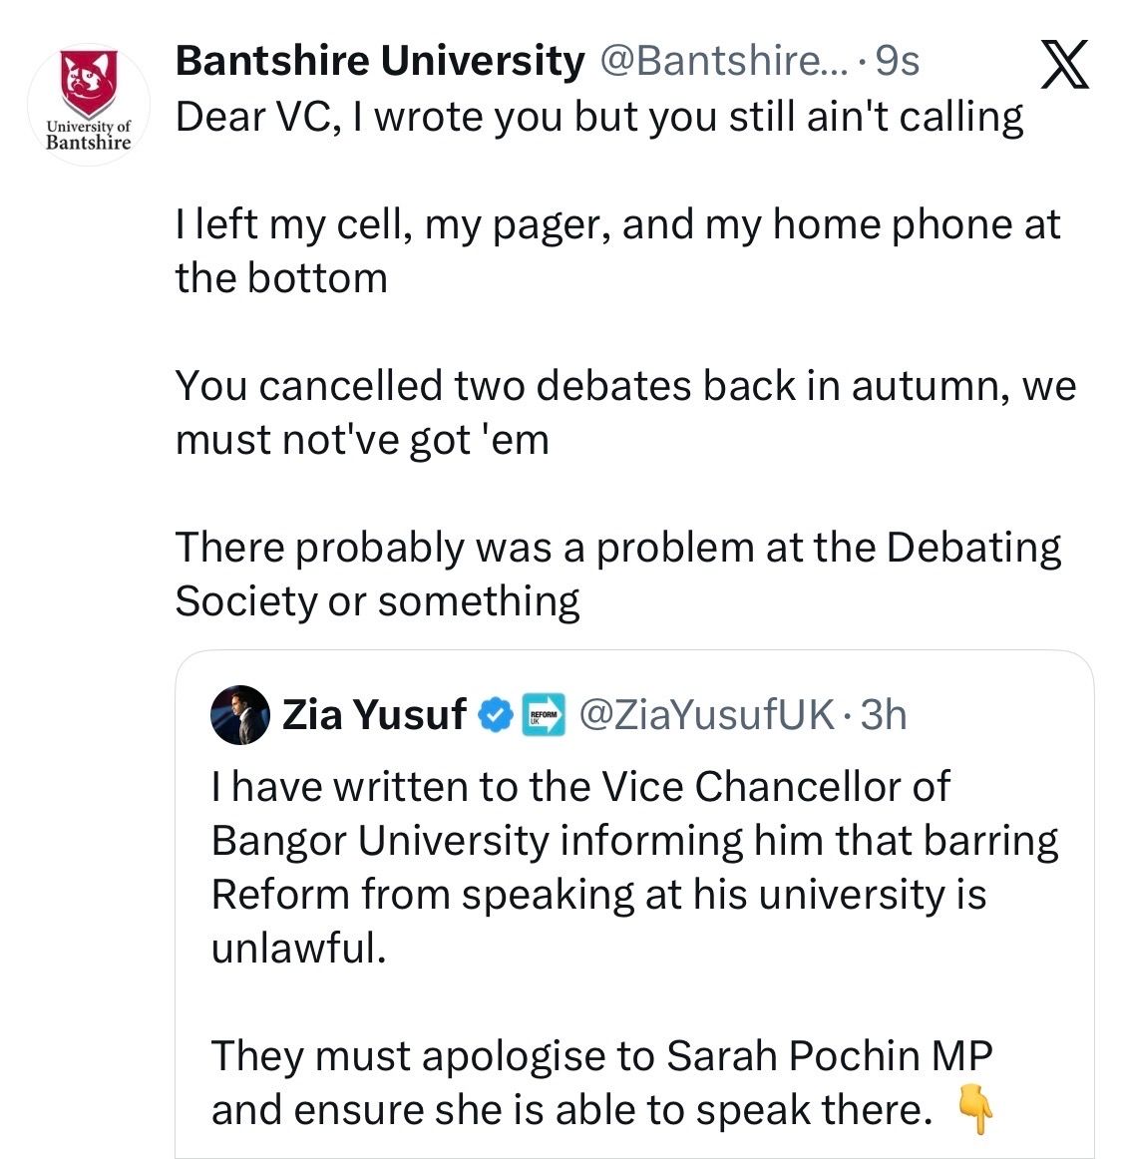
Task: Open Zia Yusuf's display name link
Action: 374,714
